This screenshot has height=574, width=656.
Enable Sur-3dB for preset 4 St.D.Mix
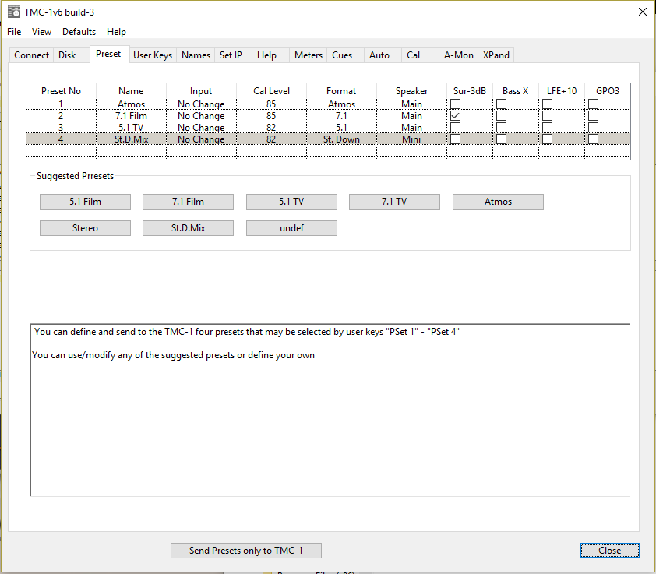point(456,139)
